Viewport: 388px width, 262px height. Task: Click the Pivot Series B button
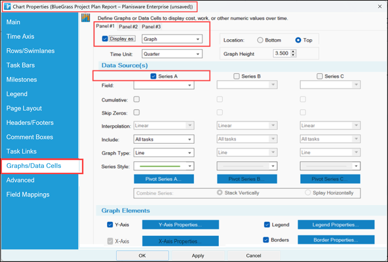247,179
